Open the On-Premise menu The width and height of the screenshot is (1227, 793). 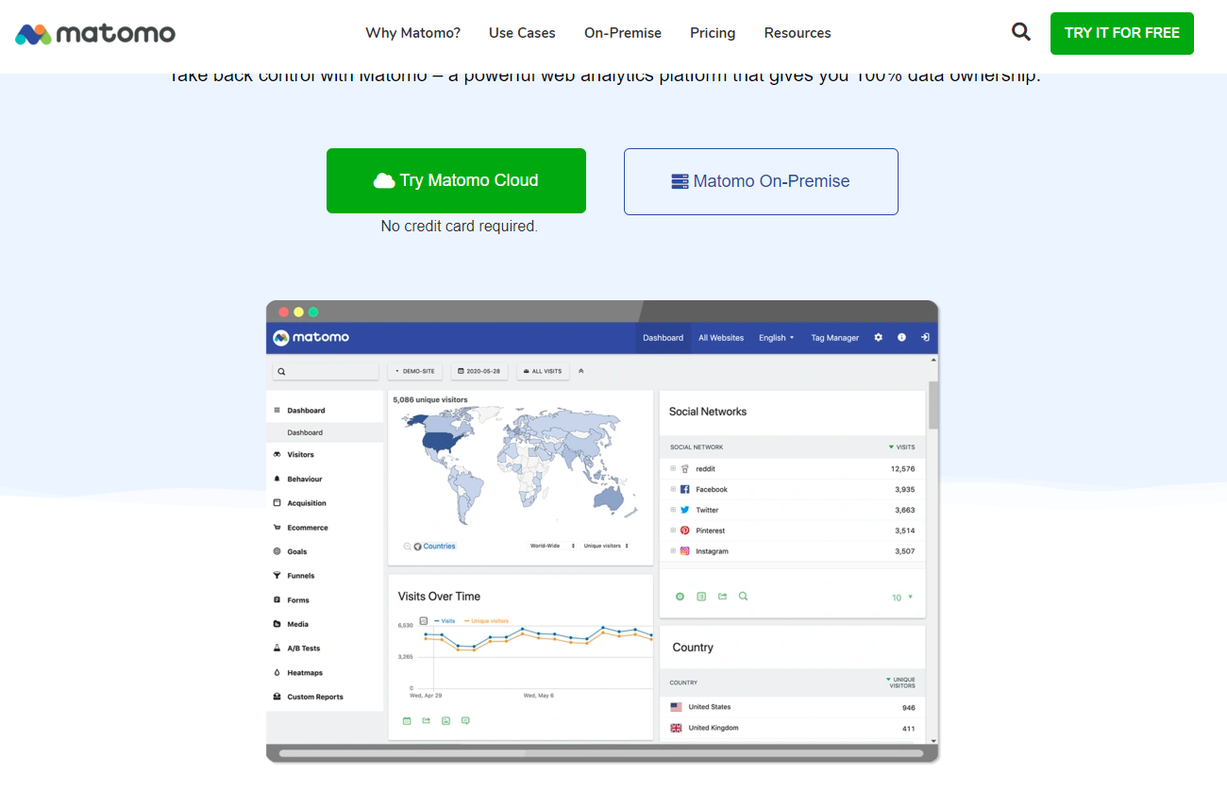click(623, 33)
